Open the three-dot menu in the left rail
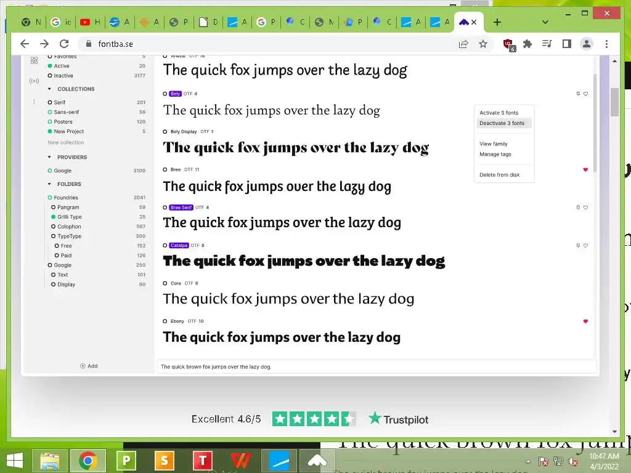Image resolution: width=631 pixels, height=473 pixels. click(x=35, y=102)
